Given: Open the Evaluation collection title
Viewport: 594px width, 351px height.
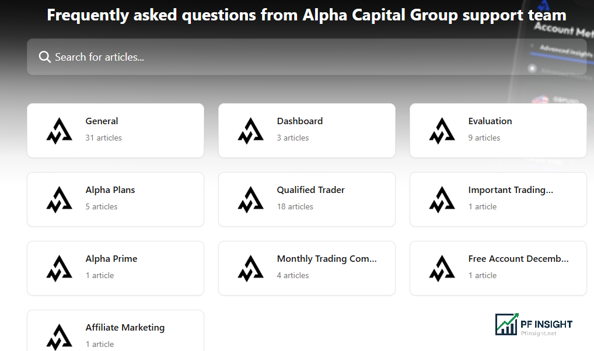Looking at the screenshot, I should point(490,121).
